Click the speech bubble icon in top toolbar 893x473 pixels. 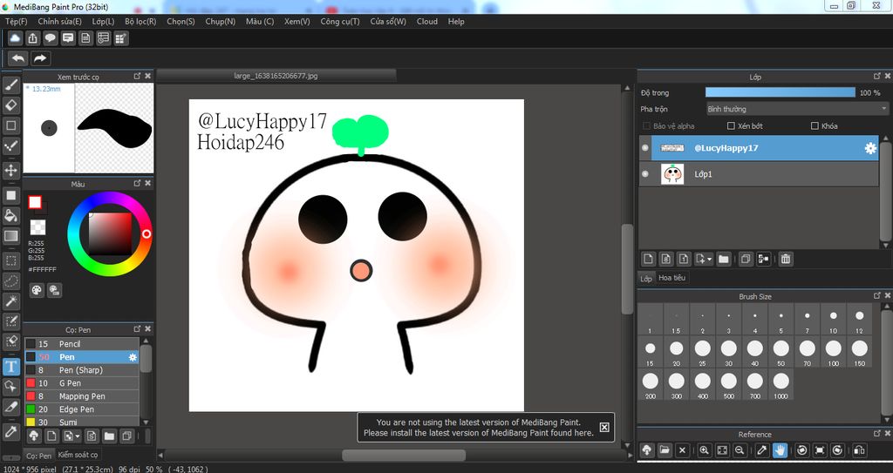[50, 38]
